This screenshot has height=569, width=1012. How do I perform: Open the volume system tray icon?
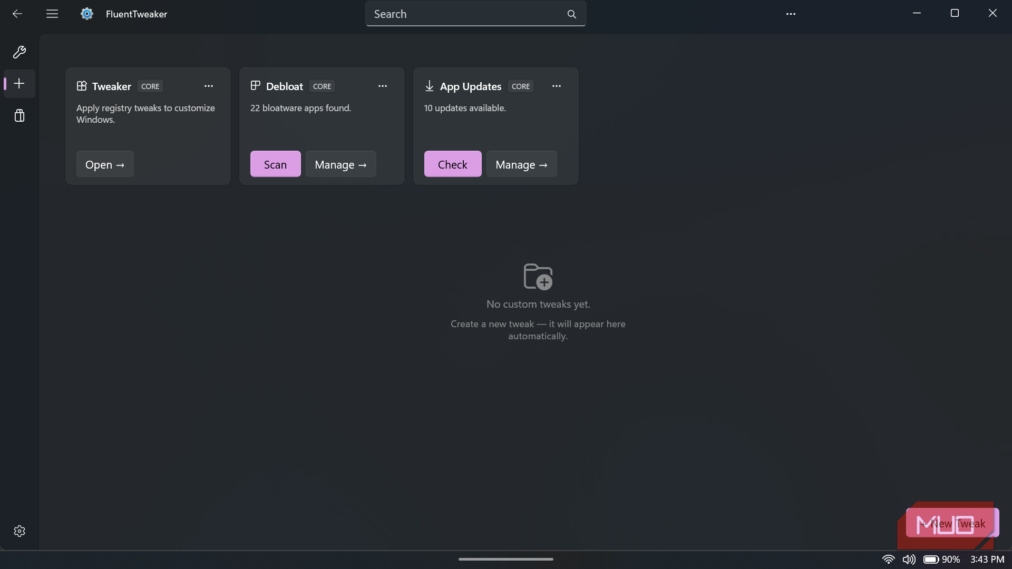coord(909,560)
